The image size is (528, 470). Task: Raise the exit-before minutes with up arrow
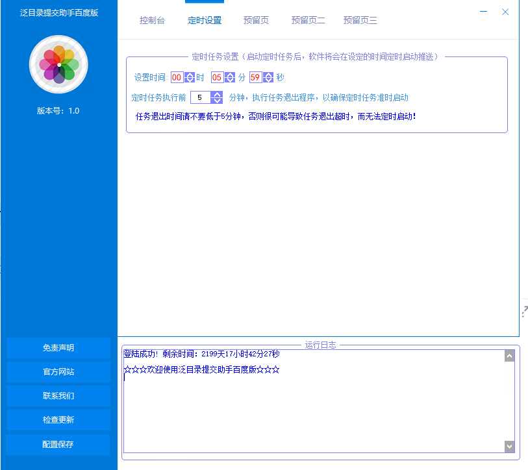[x=217, y=95]
